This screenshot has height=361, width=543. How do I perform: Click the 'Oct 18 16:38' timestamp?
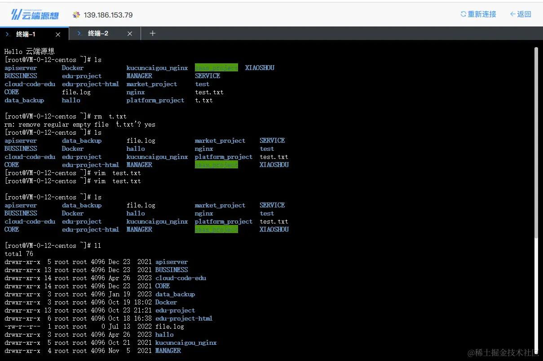point(130,318)
